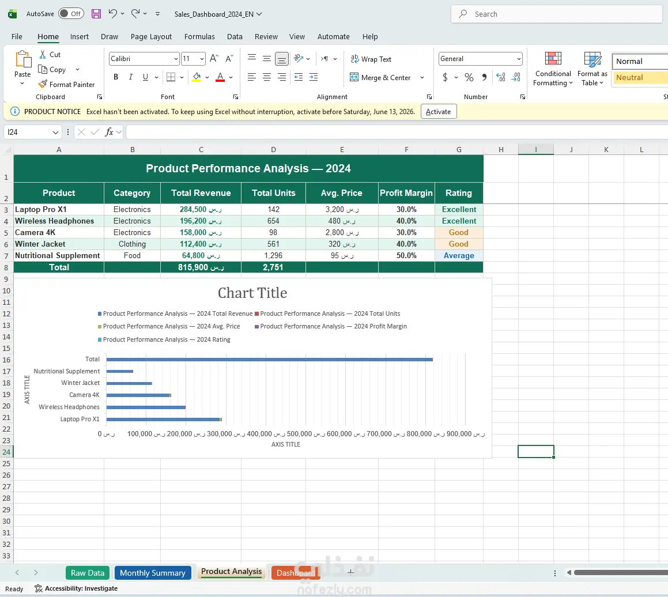This screenshot has width=668, height=597.
Task: Click the Cut scissors icon
Action: click(43, 55)
